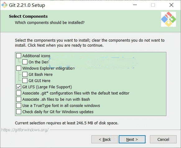Click 'Check daily for Git for Windows updates' label
This screenshot has width=181, height=148.
click(x=58, y=112)
